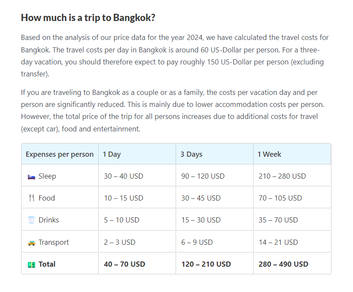Click the Total 1 Week cell "280 – 490 USD"
353x292 pixels.
pyautogui.click(x=283, y=264)
